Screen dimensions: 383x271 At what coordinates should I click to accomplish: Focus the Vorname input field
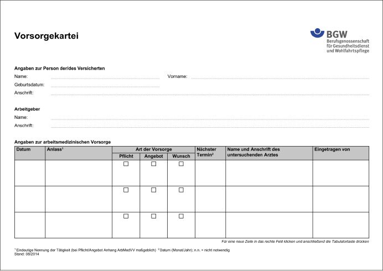pyautogui.click(x=280, y=76)
